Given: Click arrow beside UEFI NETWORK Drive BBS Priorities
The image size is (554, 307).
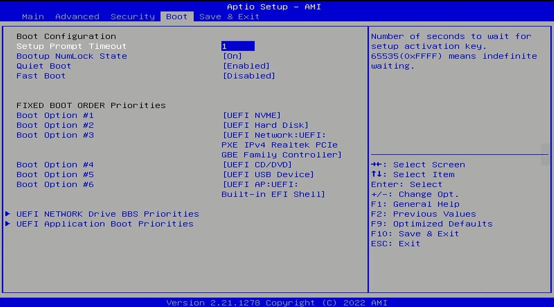Looking at the screenshot, I should pyautogui.click(x=8, y=214).
